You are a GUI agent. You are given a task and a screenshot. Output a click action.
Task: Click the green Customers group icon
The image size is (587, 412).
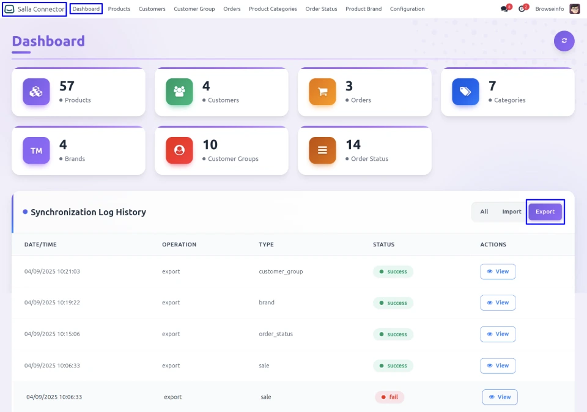[x=179, y=92]
